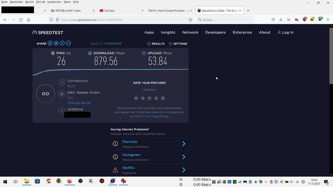Click the volume tray icon

click(x=292, y=182)
